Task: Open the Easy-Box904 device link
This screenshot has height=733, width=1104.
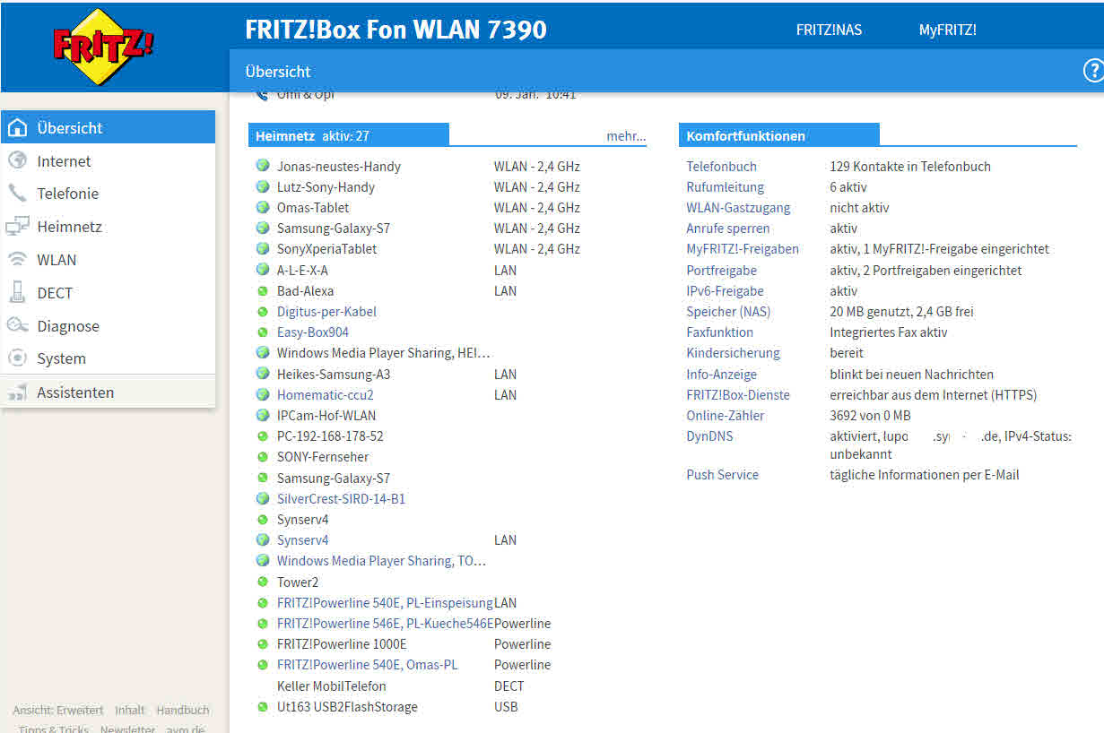Action: point(312,332)
